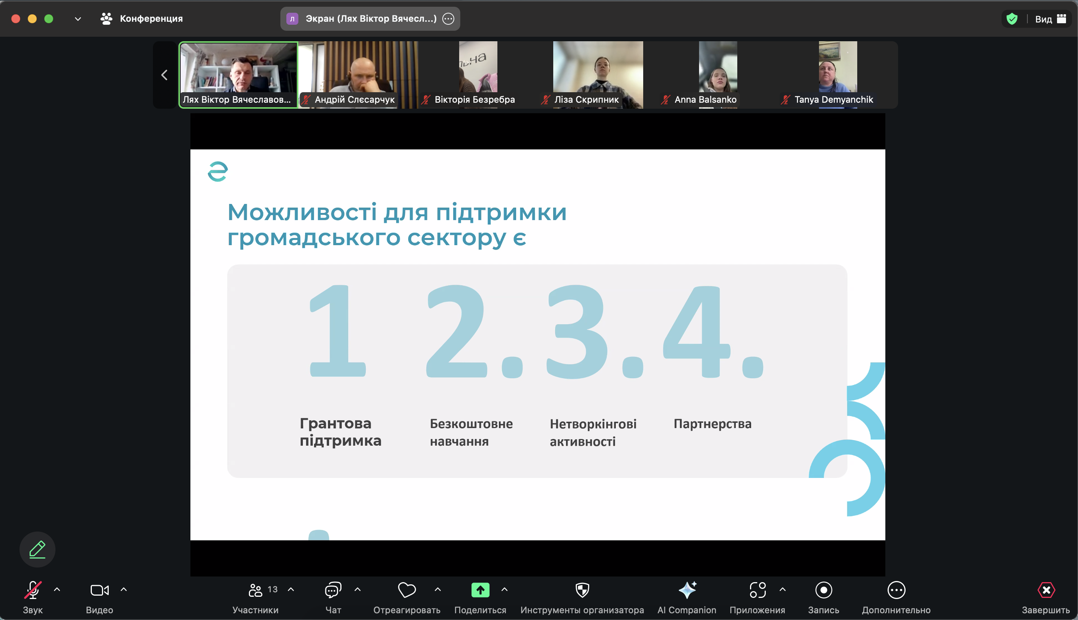Enable video with Видео toggle

(99, 590)
